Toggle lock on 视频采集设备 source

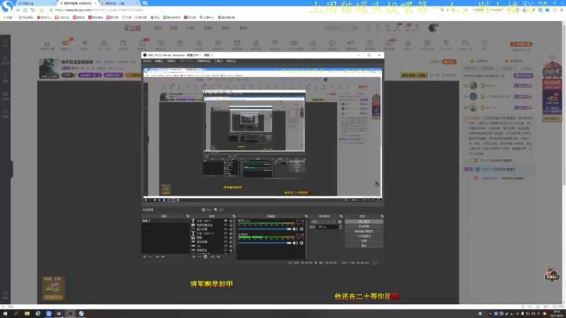click(231, 225)
